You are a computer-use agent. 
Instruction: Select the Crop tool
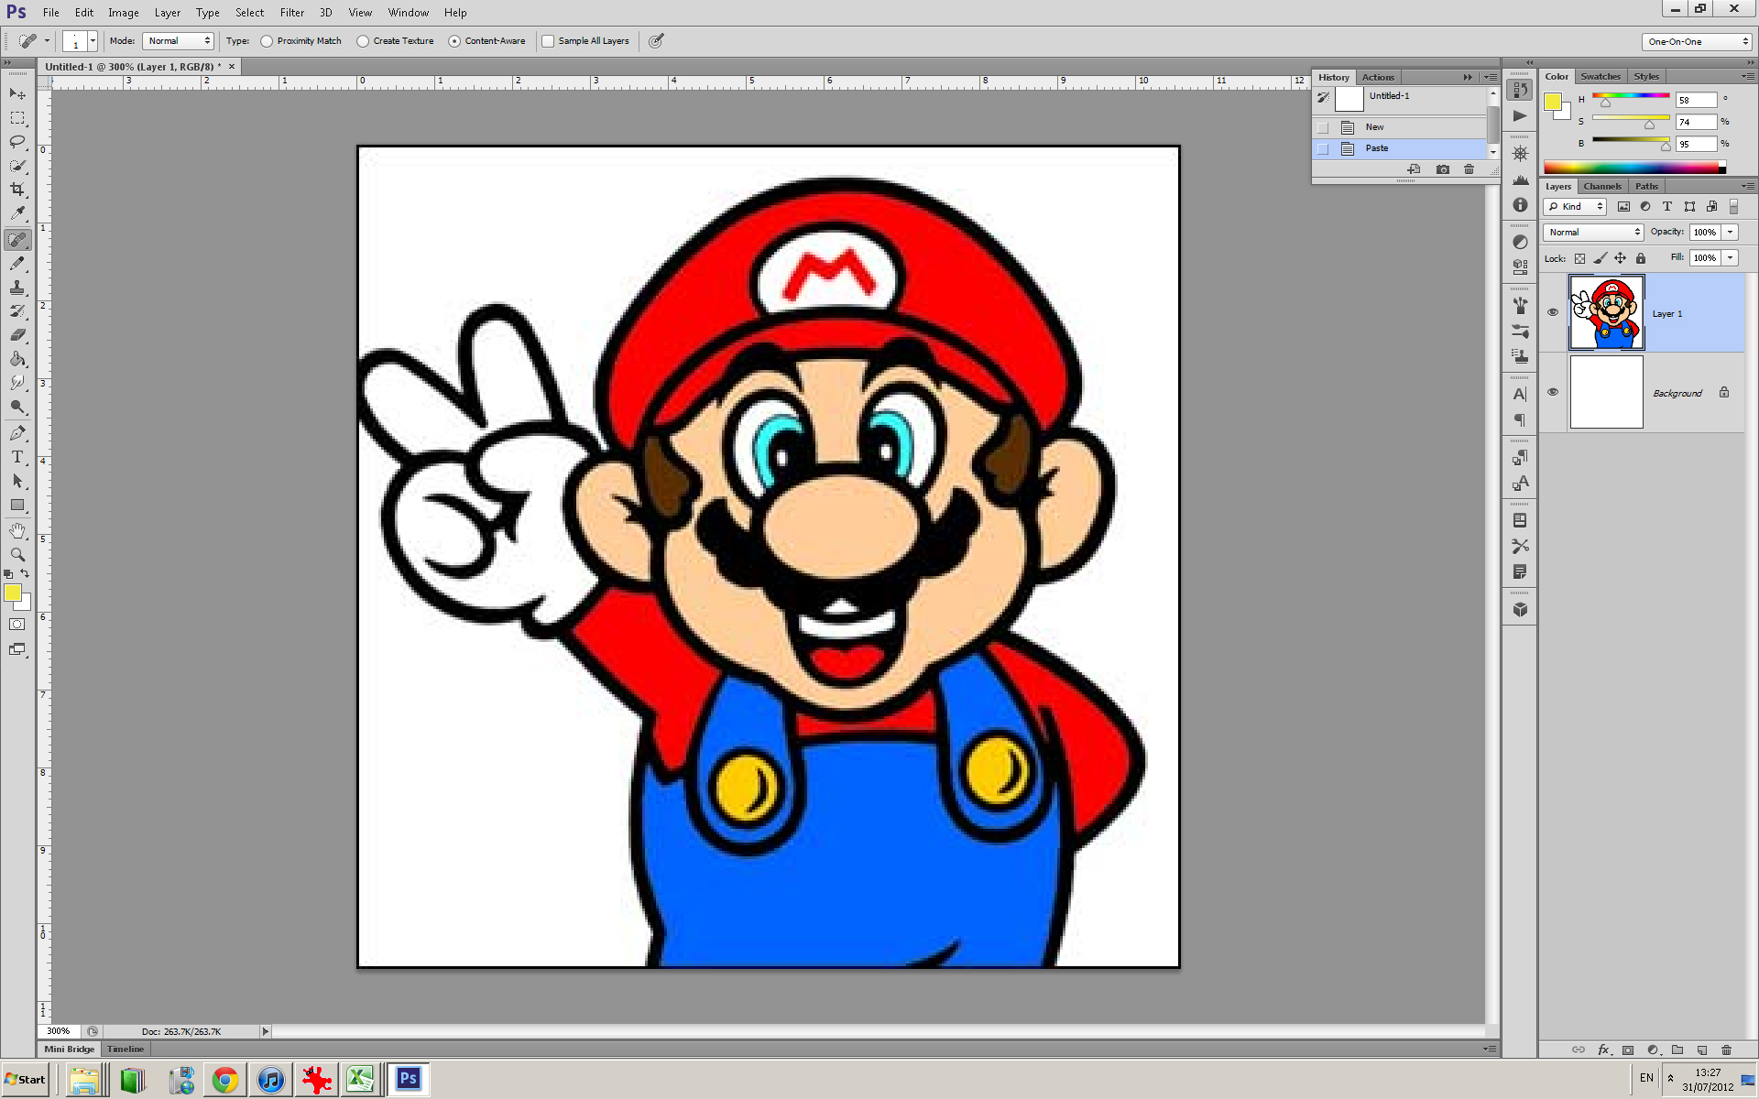point(17,190)
